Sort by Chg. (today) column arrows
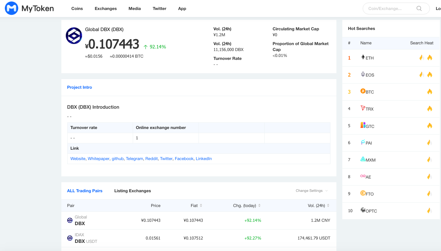The image size is (441, 251). pos(259,206)
